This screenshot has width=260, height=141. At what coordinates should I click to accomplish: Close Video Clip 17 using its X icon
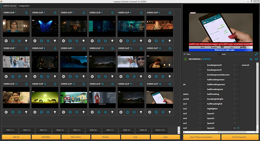[141, 84]
